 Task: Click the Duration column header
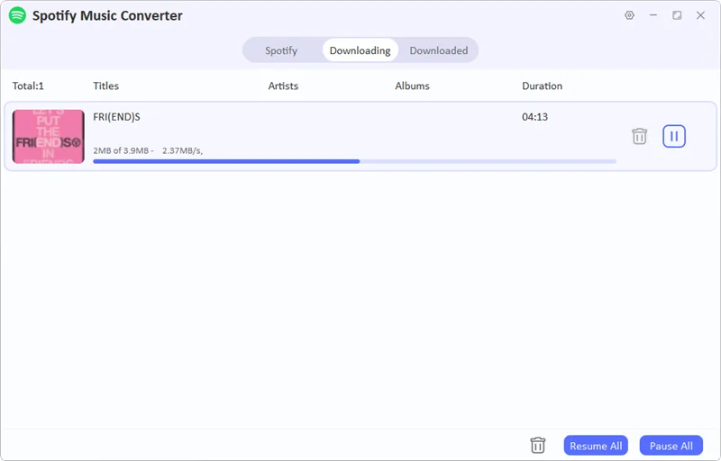point(543,86)
